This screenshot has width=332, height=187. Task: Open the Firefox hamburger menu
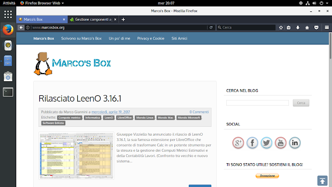(x=327, y=27)
